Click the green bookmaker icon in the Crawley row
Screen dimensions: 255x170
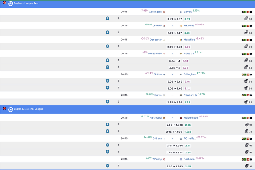point(245,26)
